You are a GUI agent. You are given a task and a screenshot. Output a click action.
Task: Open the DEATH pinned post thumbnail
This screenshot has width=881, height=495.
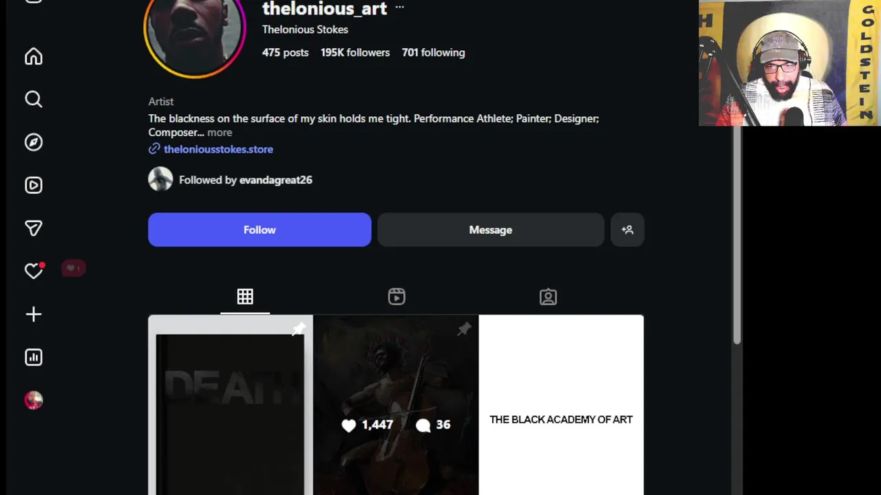click(231, 405)
